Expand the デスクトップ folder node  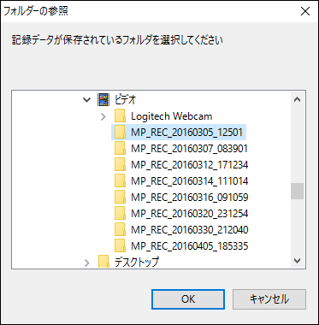point(87,263)
